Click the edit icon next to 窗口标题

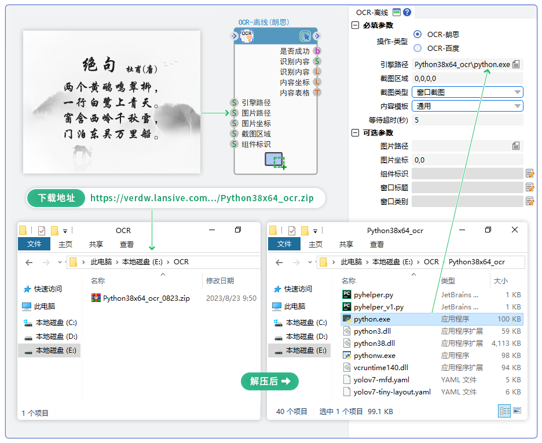(529, 187)
